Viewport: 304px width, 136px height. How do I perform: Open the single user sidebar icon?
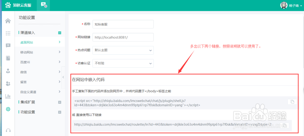click(x=8, y=71)
